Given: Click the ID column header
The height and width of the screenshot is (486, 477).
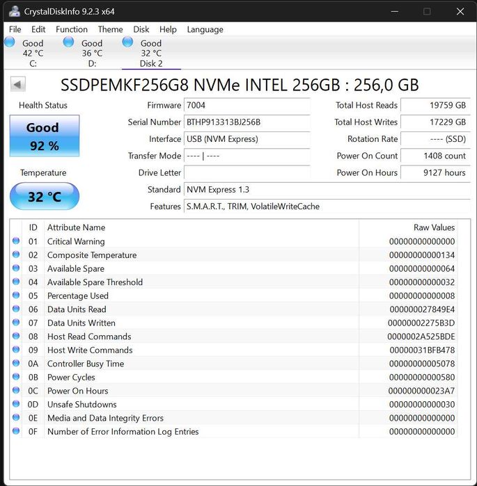Looking at the screenshot, I should coord(33,227).
